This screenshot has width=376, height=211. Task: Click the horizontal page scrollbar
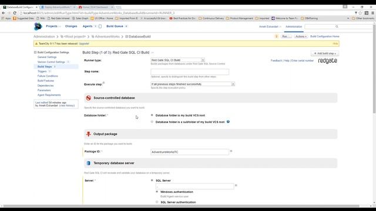click(181, 206)
